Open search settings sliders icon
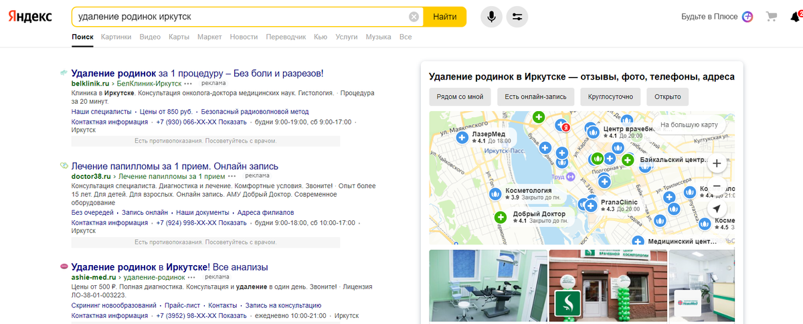The image size is (803, 324). click(x=517, y=17)
